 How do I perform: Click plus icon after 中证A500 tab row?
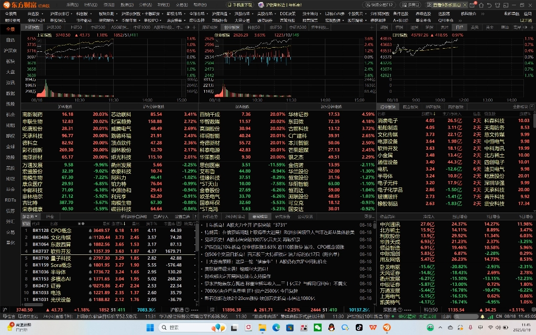pos(371,27)
